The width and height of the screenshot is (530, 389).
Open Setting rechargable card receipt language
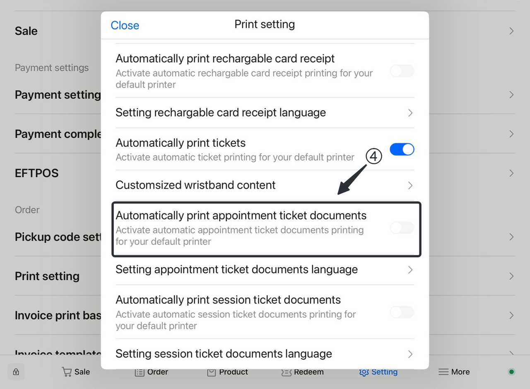[x=410, y=113]
